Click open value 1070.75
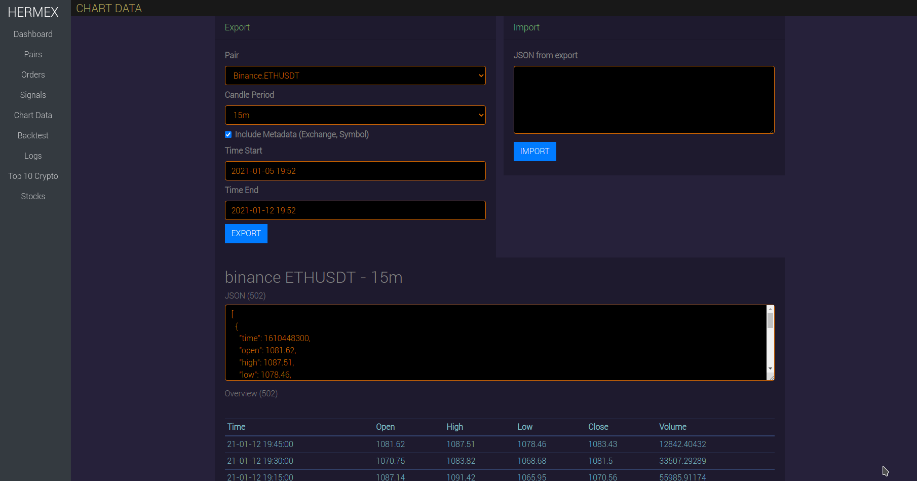The height and width of the screenshot is (481, 917). (391, 461)
